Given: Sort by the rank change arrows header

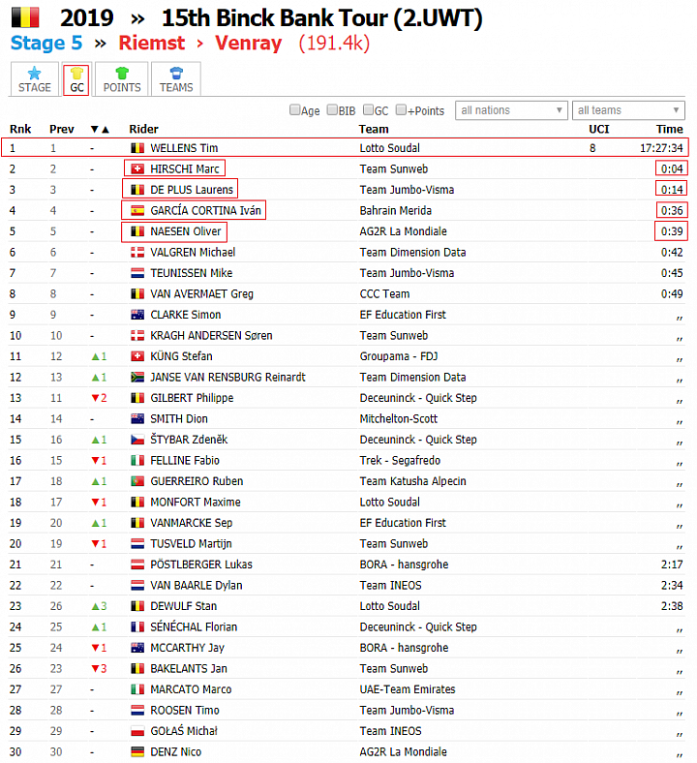Looking at the screenshot, I should pos(100,130).
